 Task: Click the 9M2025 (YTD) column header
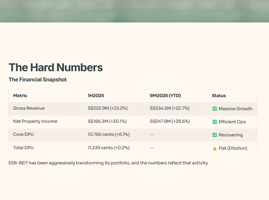[165, 96]
